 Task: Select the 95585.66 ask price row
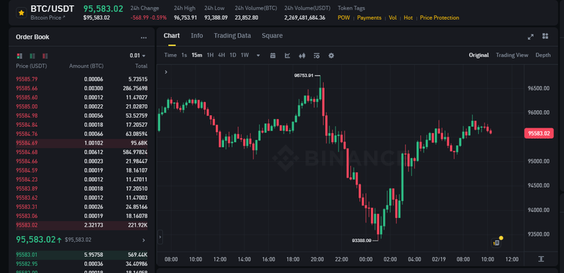82,88
